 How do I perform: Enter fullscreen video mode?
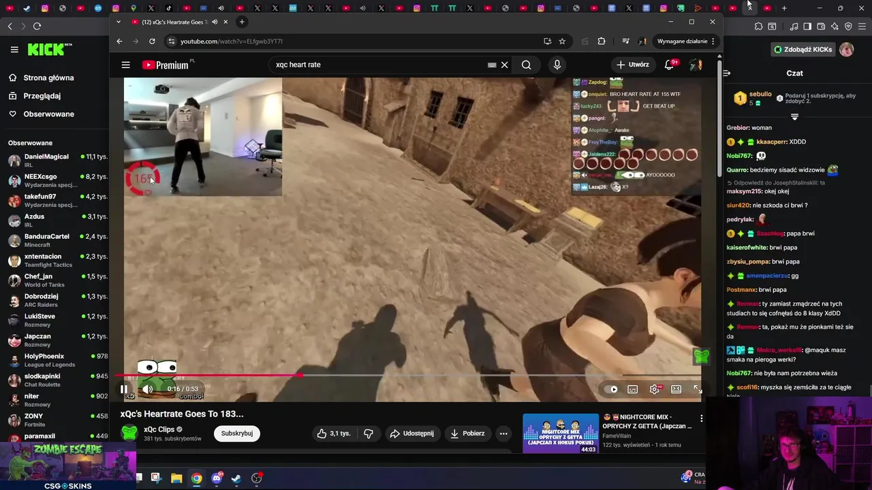click(x=698, y=389)
